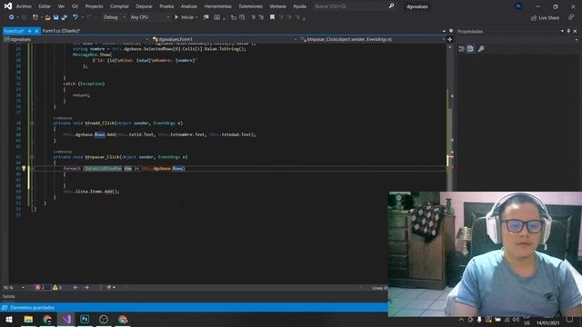Click the alphabetical sort icon in Propiedades
582x327 pixels.
click(471, 49)
